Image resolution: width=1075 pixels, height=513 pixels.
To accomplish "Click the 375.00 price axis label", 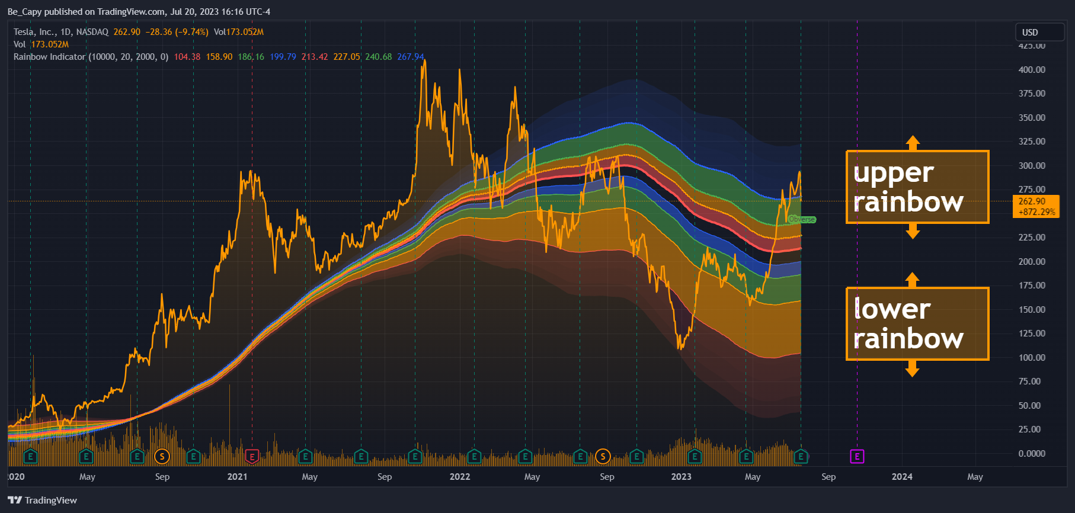I will point(1032,94).
